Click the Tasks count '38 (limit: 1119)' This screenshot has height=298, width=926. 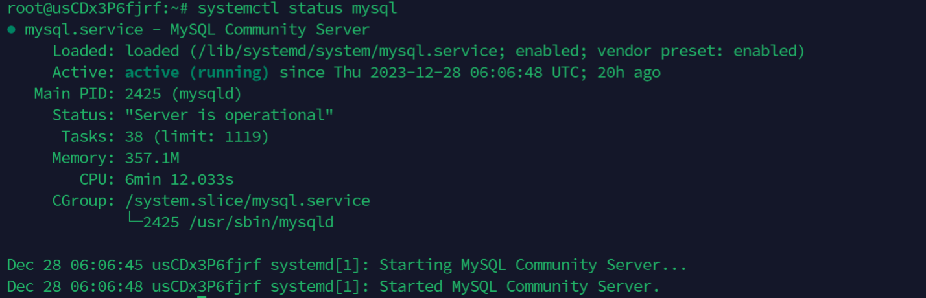pyautogui.click(x=197, y=137)
